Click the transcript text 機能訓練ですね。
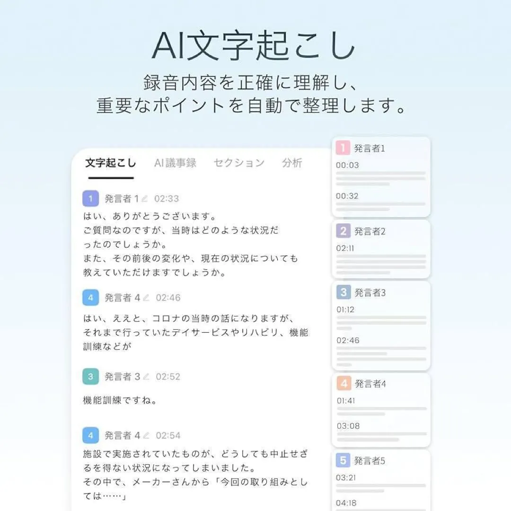This screenshot has width=511, height=511. click(x=121, y=400)
